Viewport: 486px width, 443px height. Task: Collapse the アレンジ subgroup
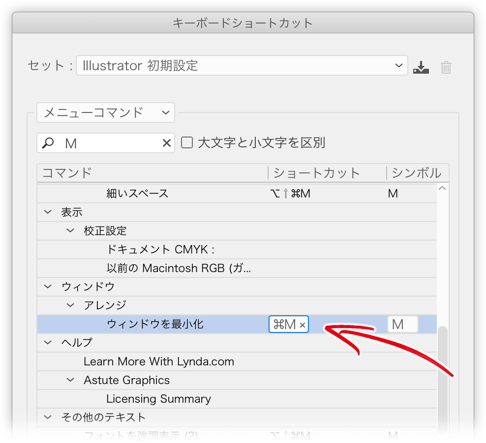(x=70, y=305)
